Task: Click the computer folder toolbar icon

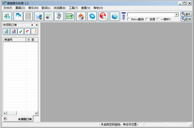Action: coord(39,16)
